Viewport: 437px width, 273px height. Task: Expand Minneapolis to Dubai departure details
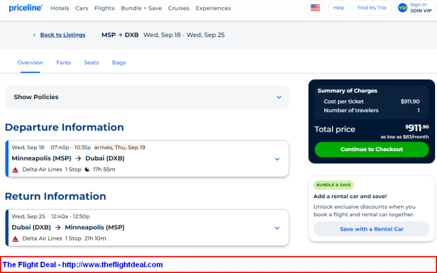(x=277, y=159)
